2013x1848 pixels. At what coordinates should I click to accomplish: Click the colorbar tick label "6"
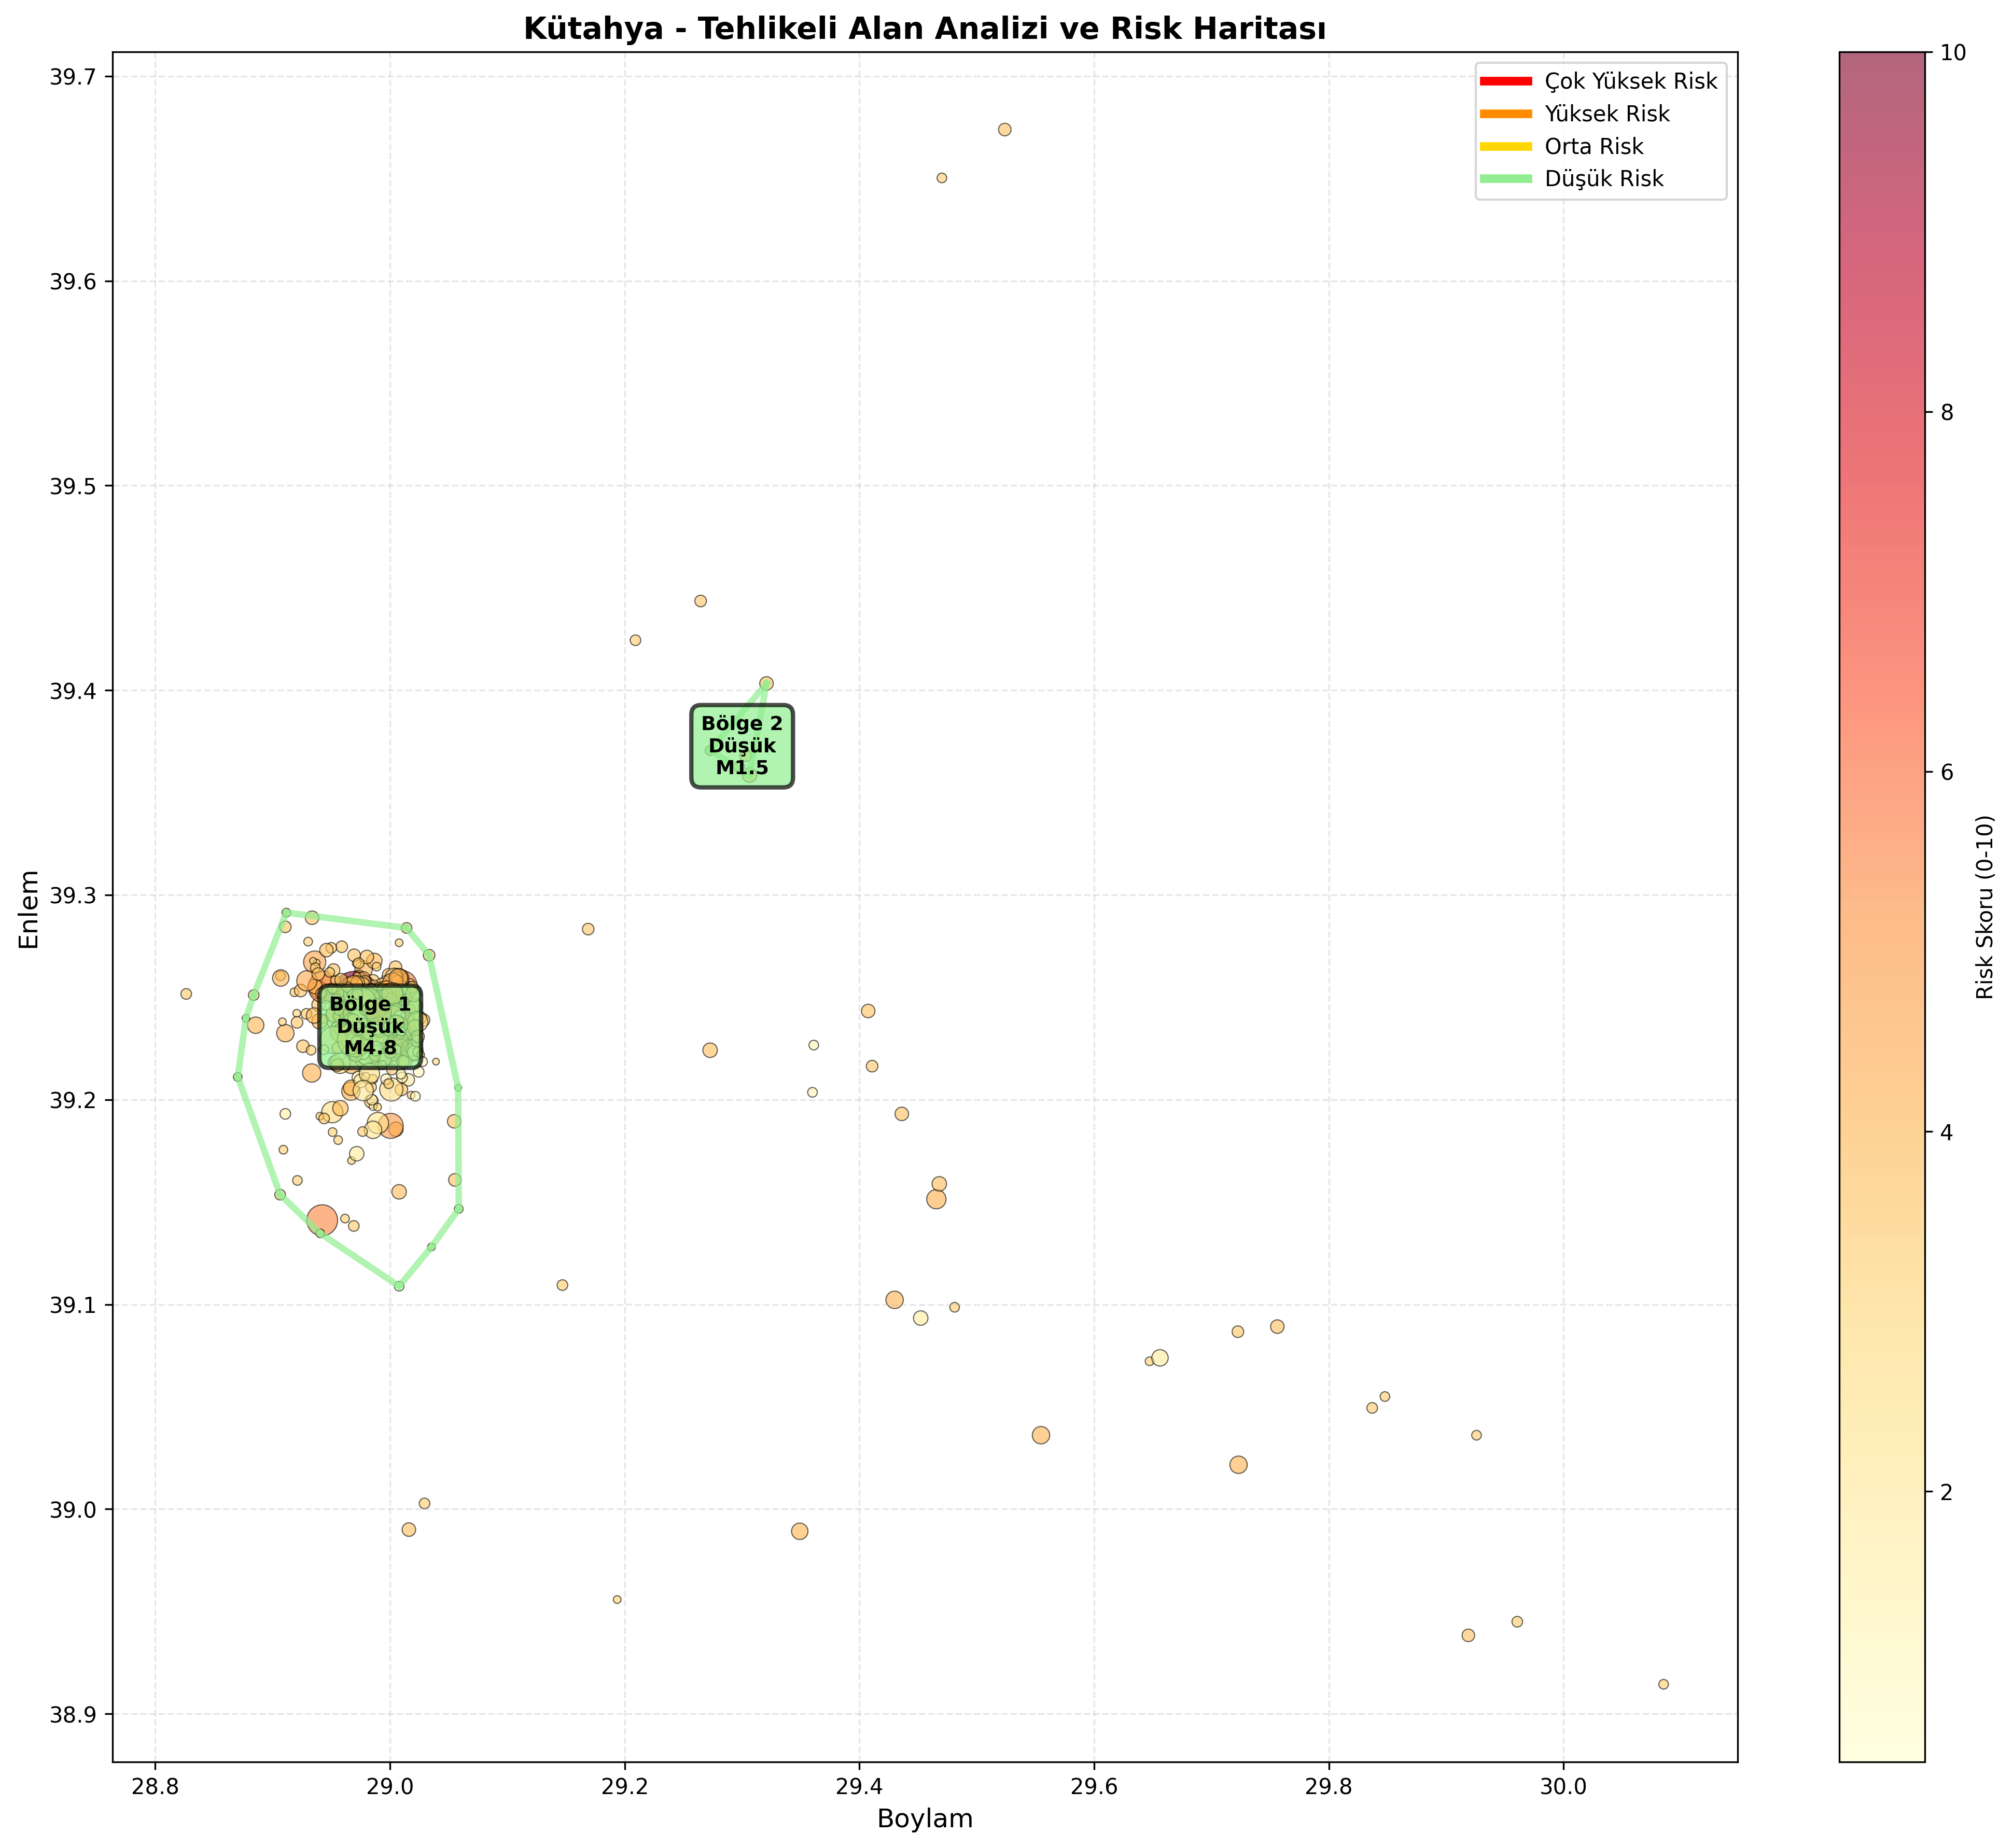click(1946, 772)
